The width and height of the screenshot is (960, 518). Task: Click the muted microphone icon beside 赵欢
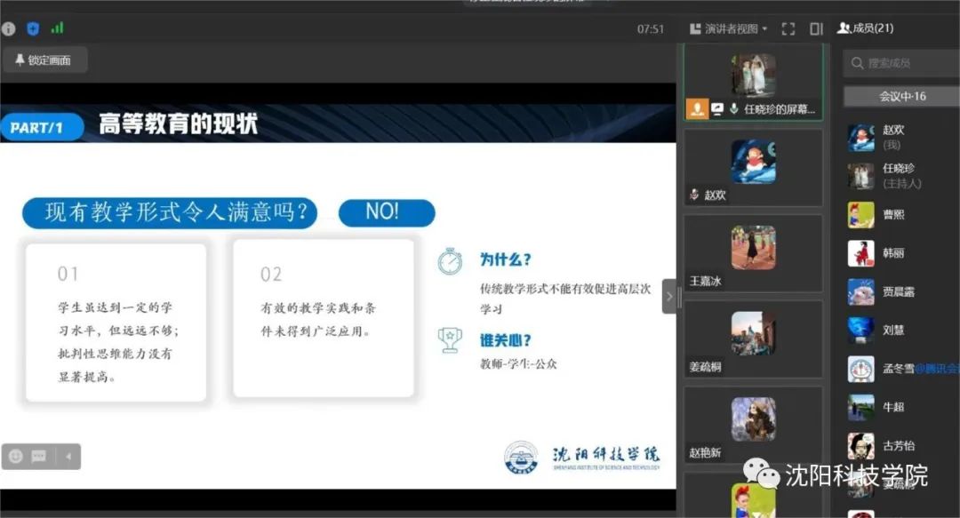click(695, 195)
